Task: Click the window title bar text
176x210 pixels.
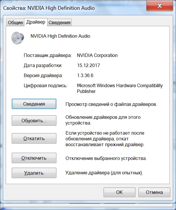Action: pyautogui.click(x=49, y=8)
